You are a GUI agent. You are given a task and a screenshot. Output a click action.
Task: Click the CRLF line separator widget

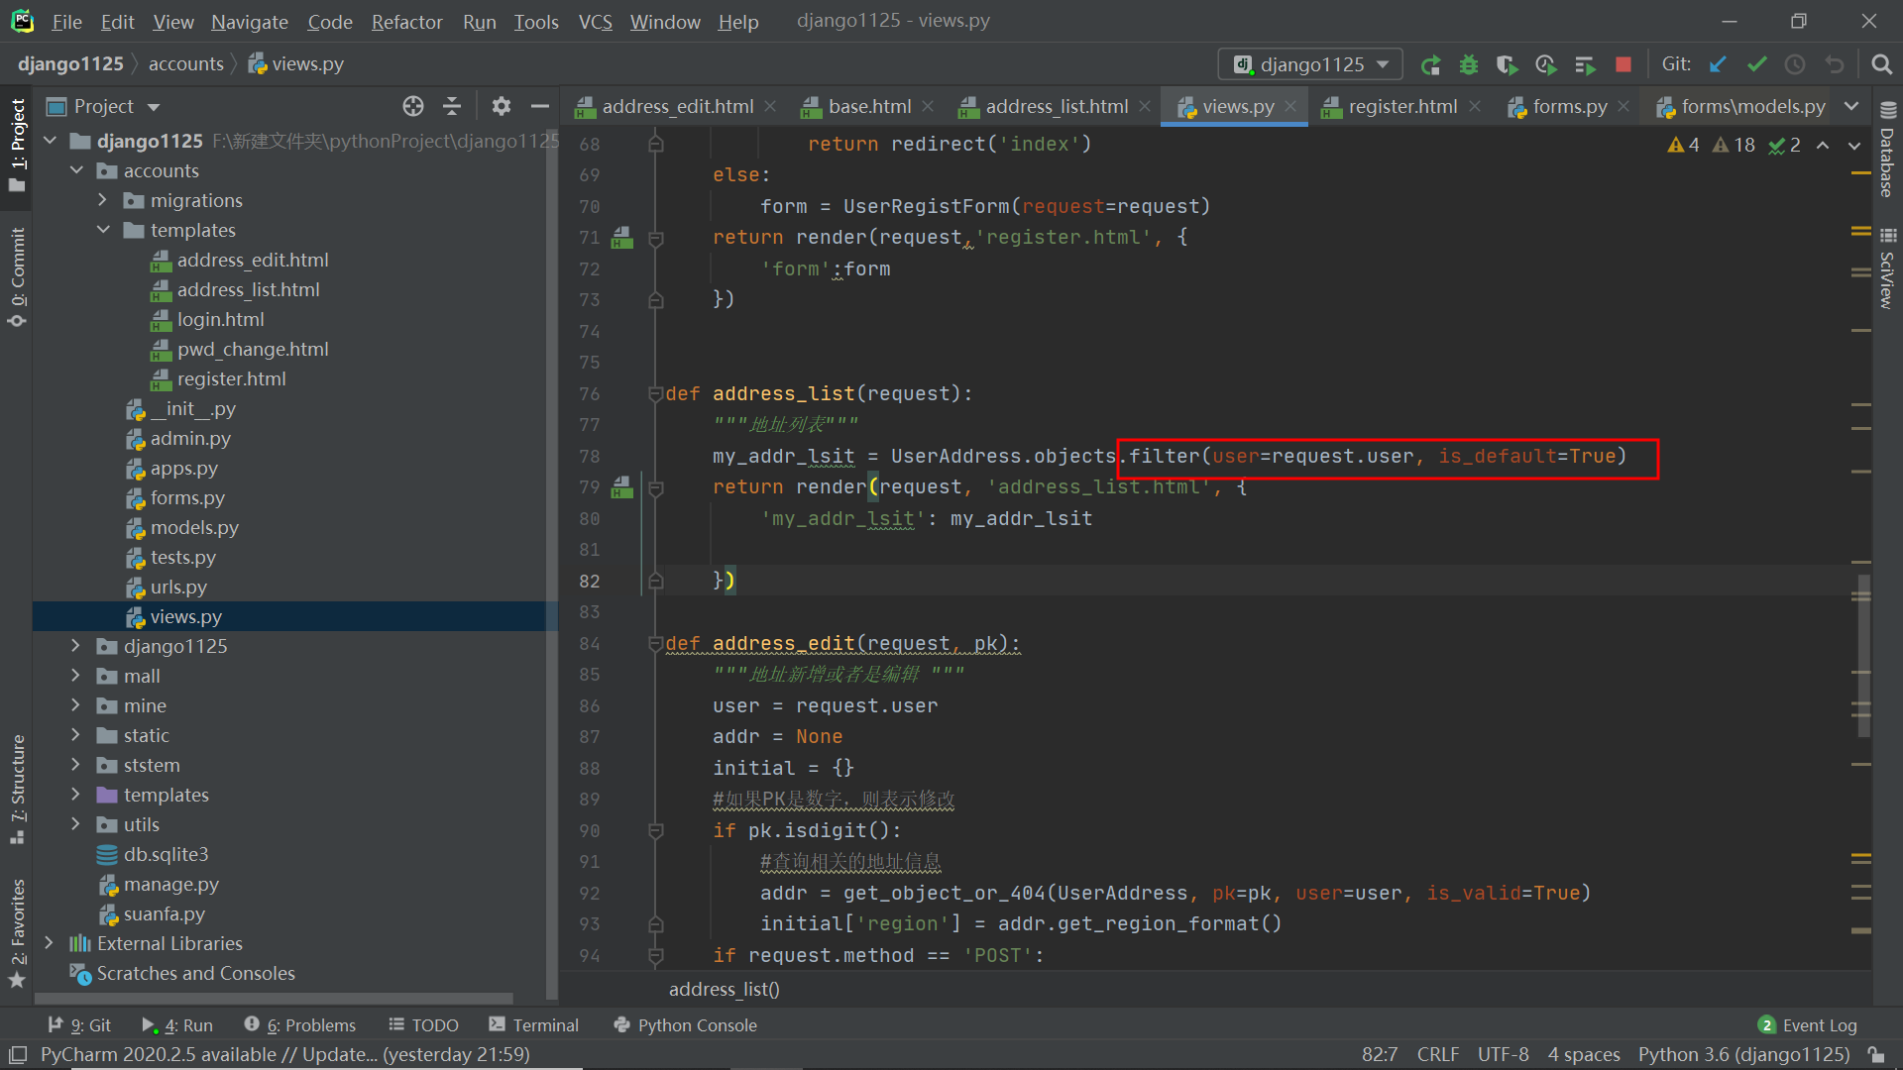pos(1437,1054)
